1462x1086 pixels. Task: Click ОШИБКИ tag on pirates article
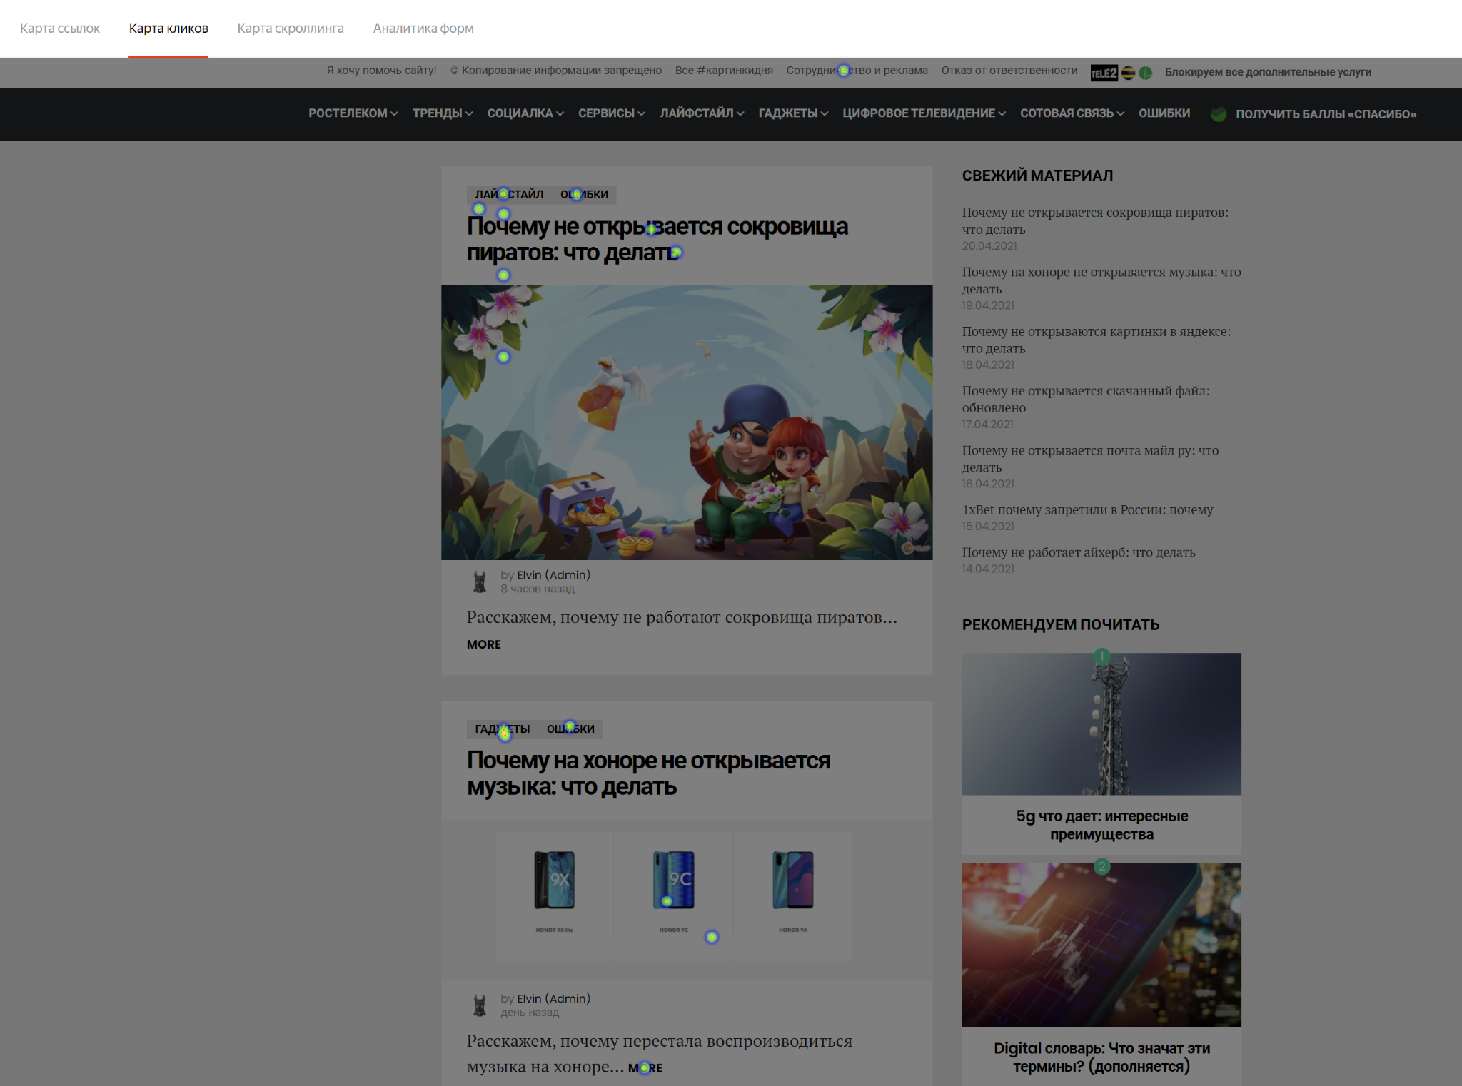click(x=584, y=194)
